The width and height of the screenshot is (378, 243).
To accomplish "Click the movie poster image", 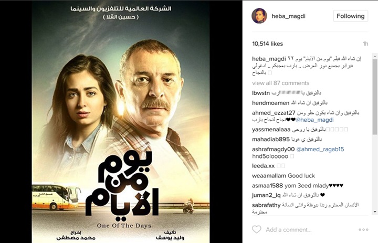I will click(x=121, y=122).
